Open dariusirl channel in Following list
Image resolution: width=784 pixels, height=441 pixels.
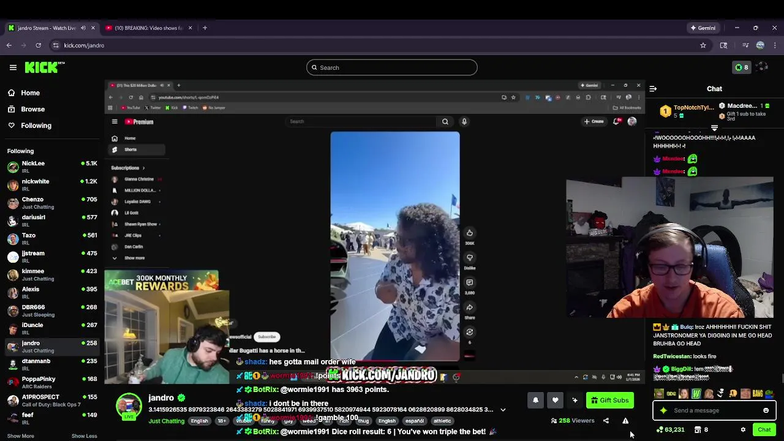coord(52,221)
